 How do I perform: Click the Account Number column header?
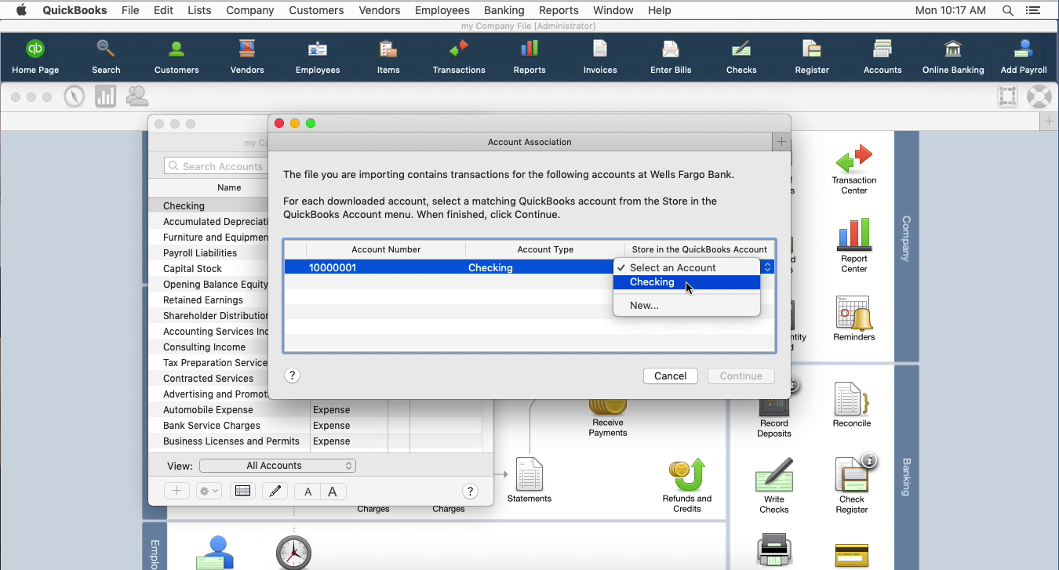[386, 249]
